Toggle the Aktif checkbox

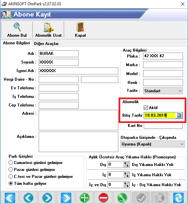click(x=146, y=108)
